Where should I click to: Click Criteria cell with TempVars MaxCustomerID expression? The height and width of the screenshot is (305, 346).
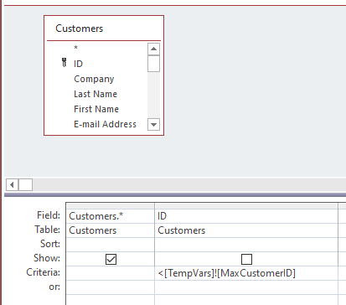click(246, 273)
